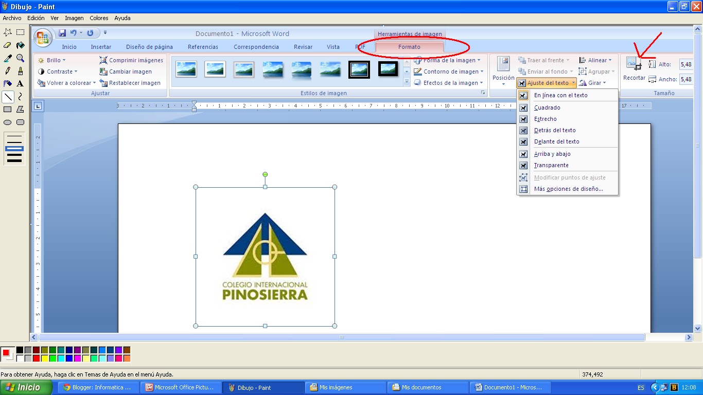703x395 pixels.
Task: Select the Pick Color eyedropper tool
Action: 8,58
